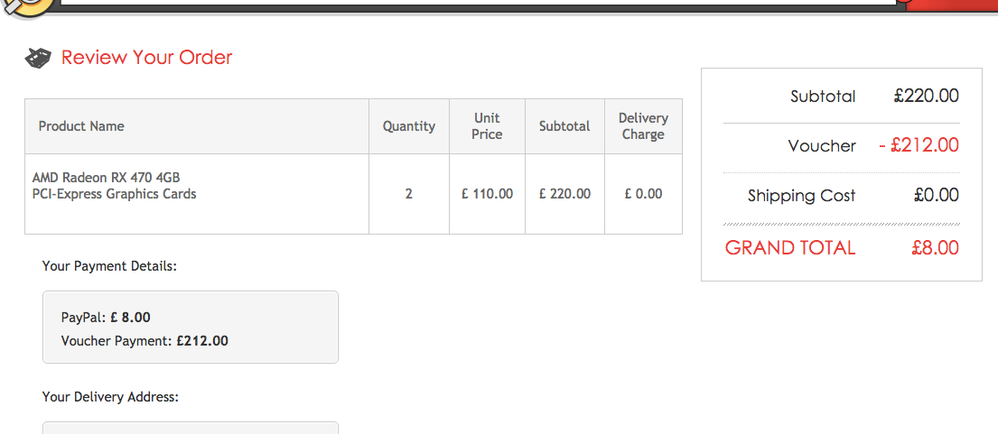Click the Product Name column header
This screenshot has height=434, width=998.
point(81,126)
